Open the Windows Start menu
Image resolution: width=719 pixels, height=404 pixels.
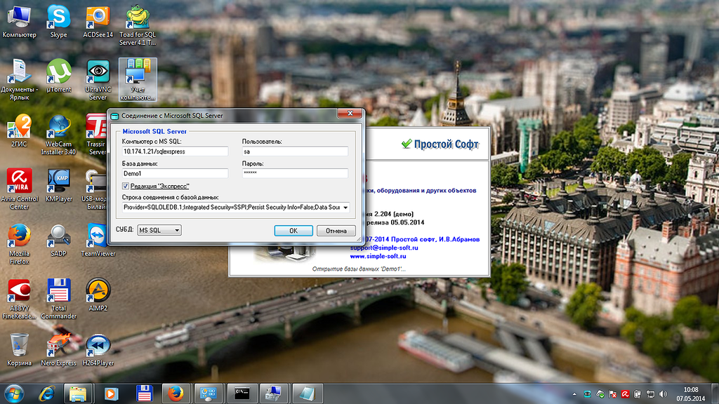[x=13, y=393]
